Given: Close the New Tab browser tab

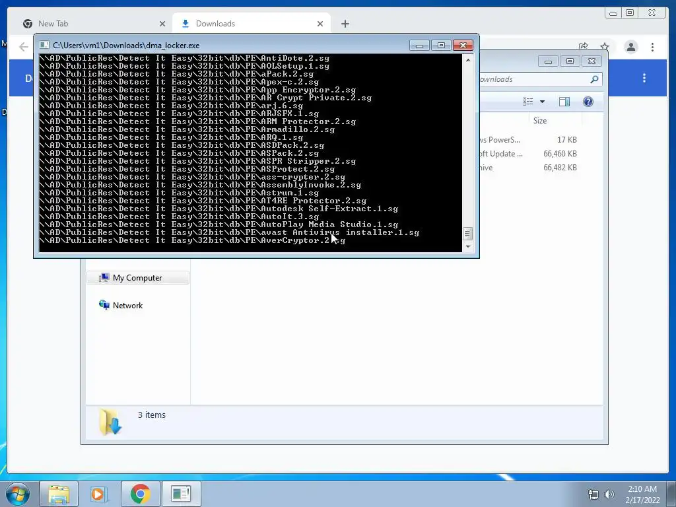Looking at the screenshot, I should pyautogui.click(x=162, y=24).
